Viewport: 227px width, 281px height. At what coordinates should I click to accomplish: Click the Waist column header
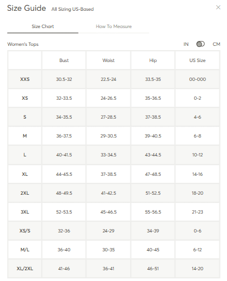108,60
